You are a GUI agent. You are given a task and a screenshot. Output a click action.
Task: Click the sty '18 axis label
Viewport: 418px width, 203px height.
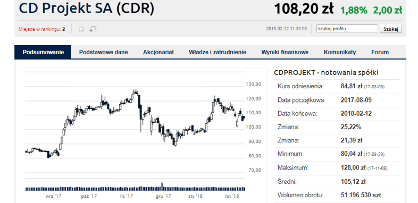coord(195,196)
